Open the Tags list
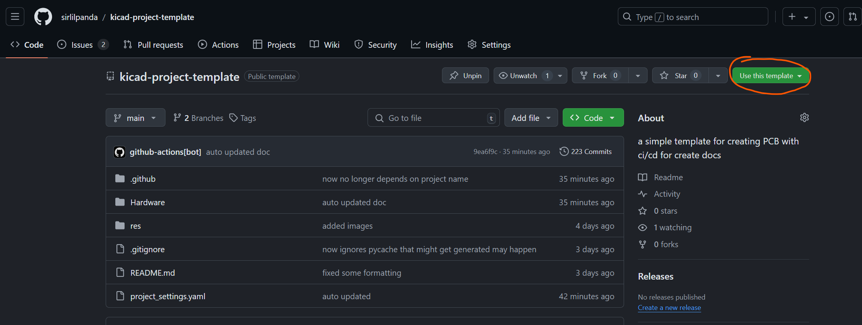Image resolution: width=862 pixels, height=325 pixels. click(x=243, y=118)
